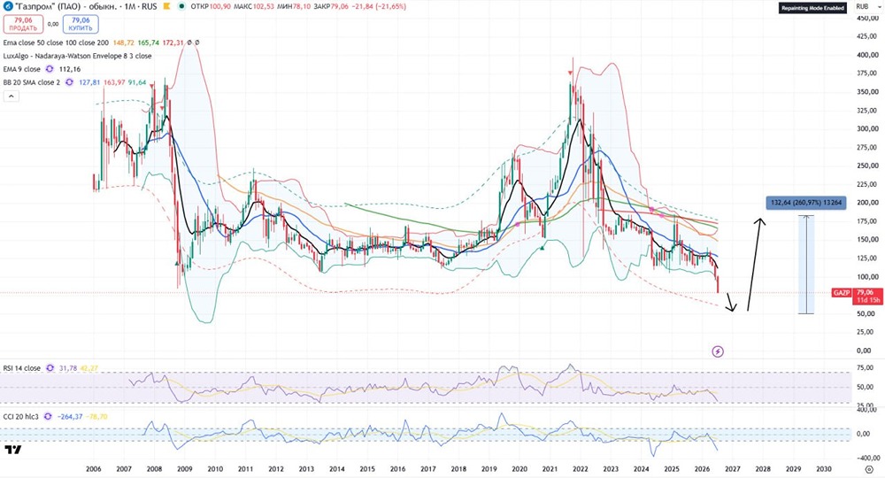This screenshot has height=478, width=885.
Task: Open the RUB currency selector
Action: [862, 7]
